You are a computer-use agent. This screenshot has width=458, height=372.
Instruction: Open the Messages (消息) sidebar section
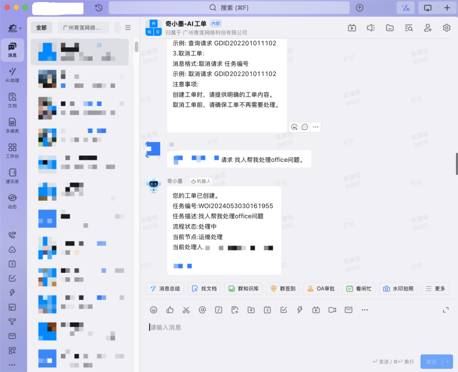[x=12, y=50]
